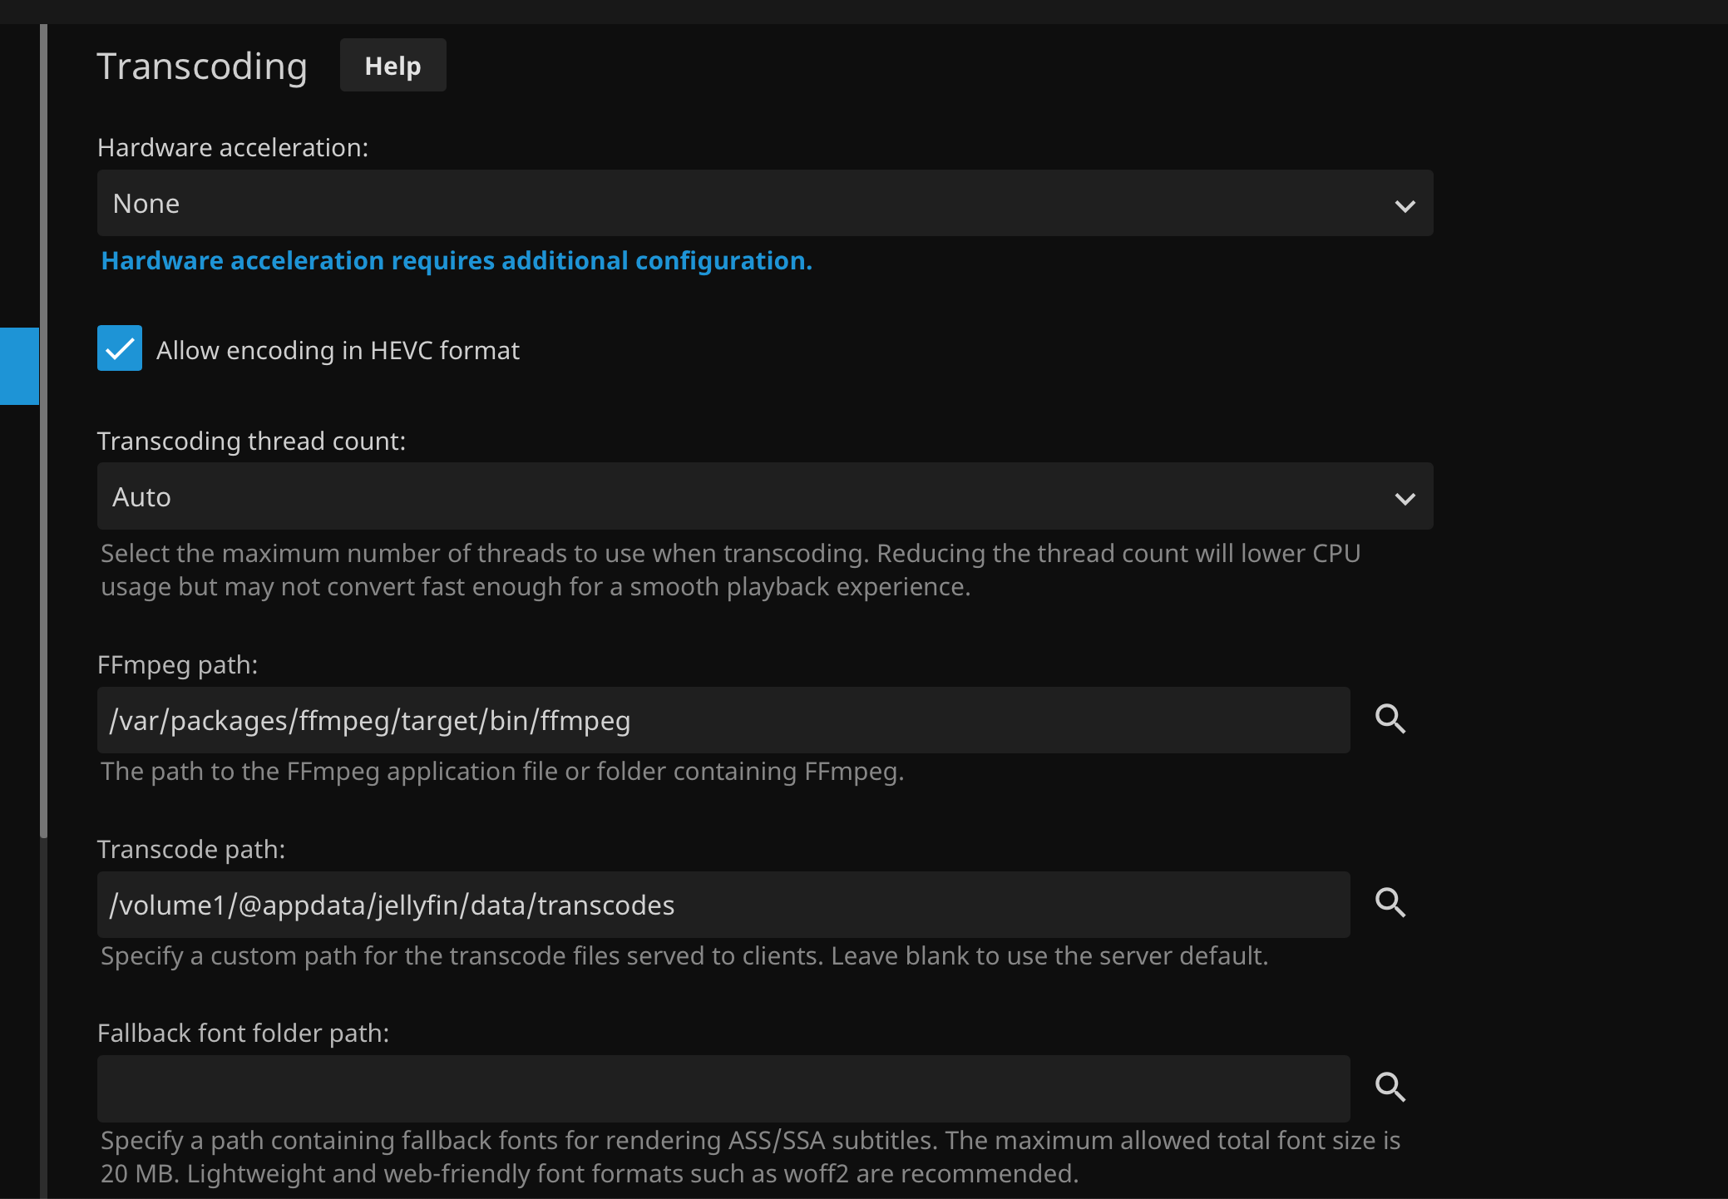Follow the hardware acceleration additional configuration link
1728x1199 pixels.
coord(457,261)
